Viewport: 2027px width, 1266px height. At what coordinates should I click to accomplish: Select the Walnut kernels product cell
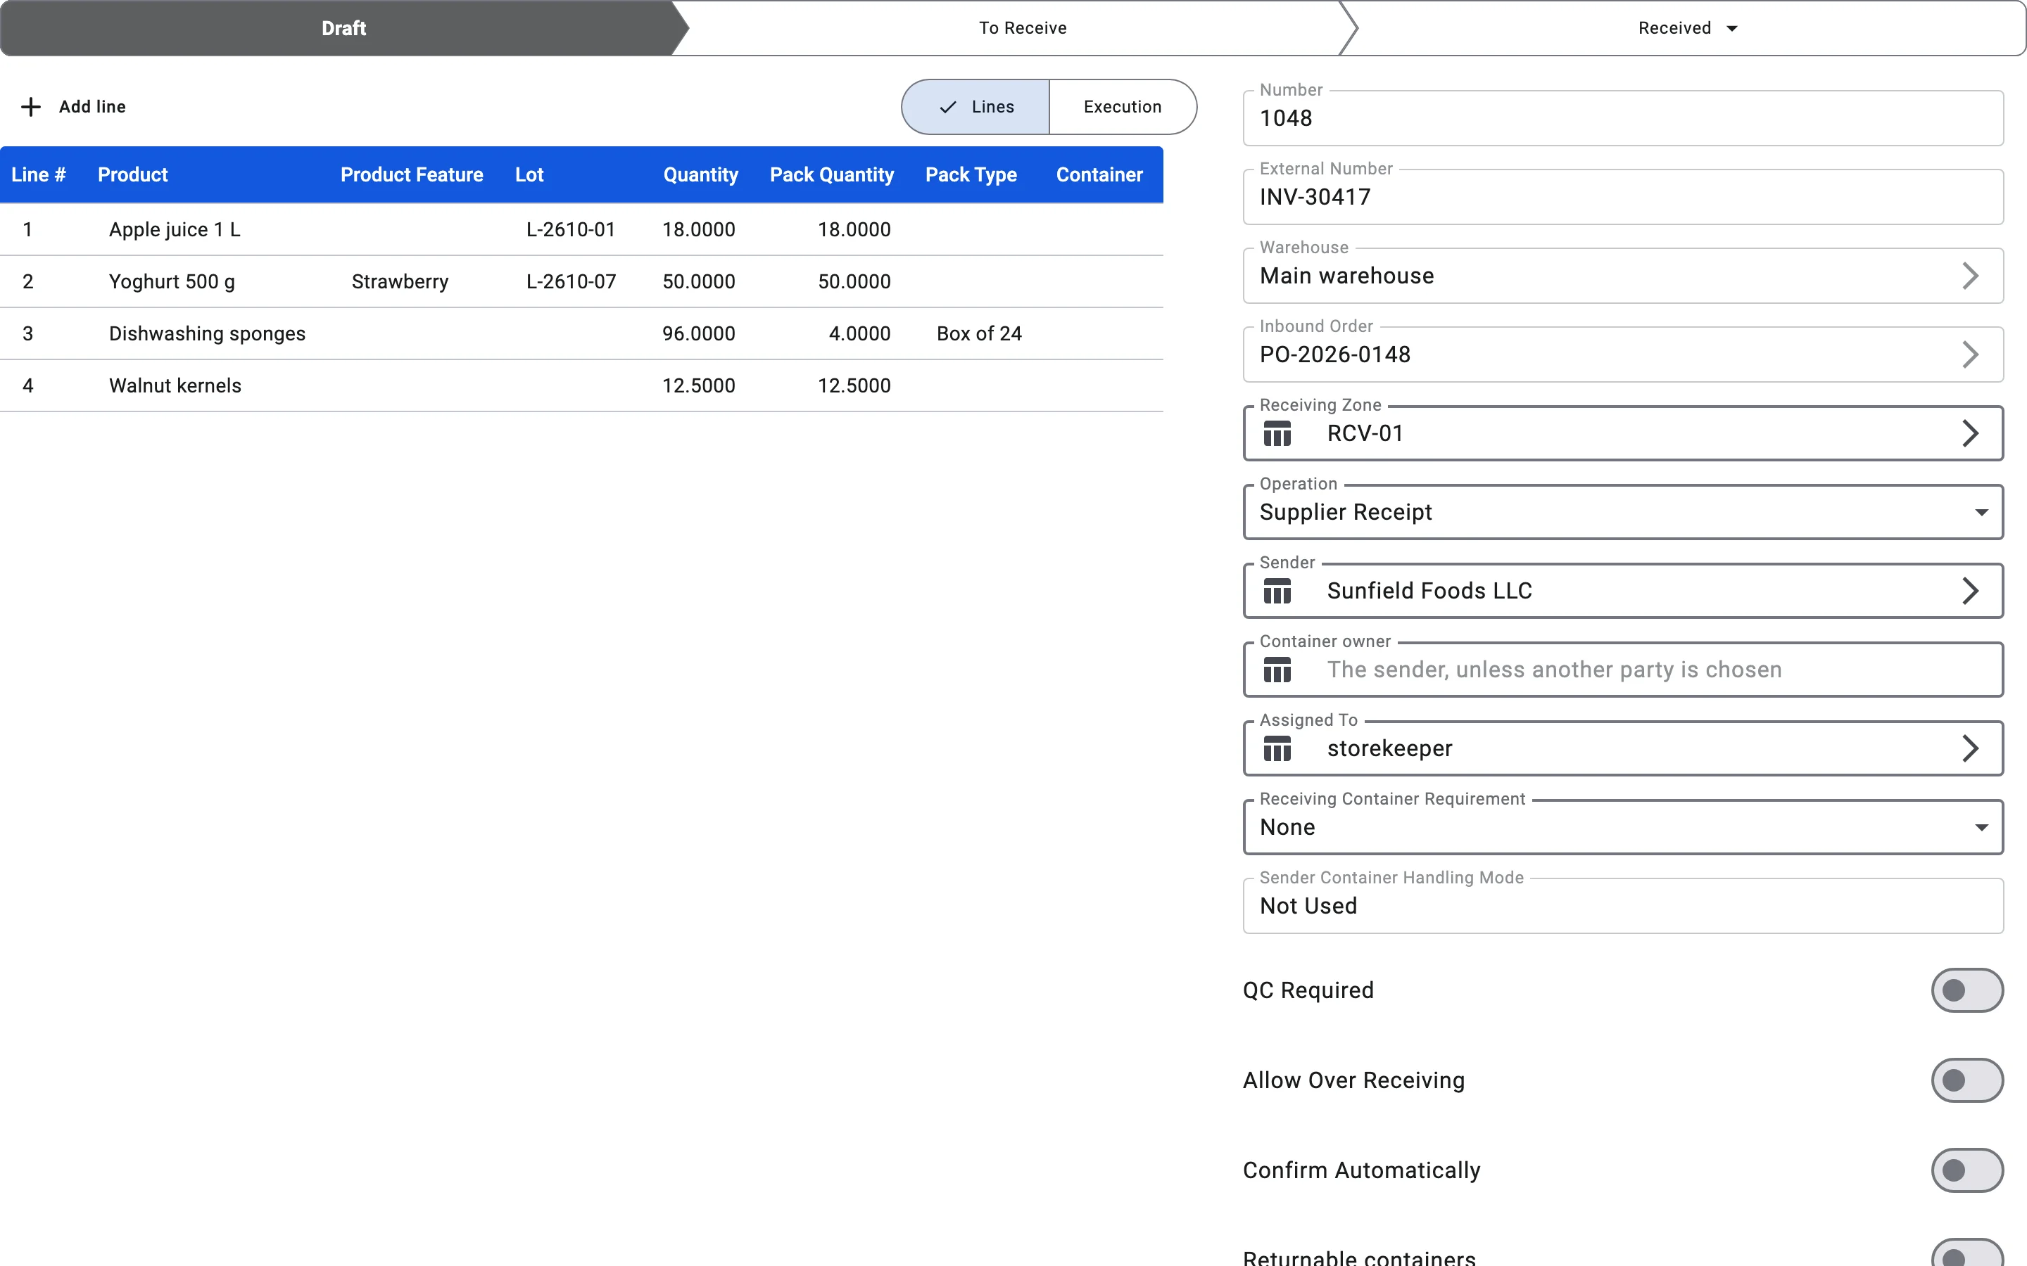(x=175, y=386)
